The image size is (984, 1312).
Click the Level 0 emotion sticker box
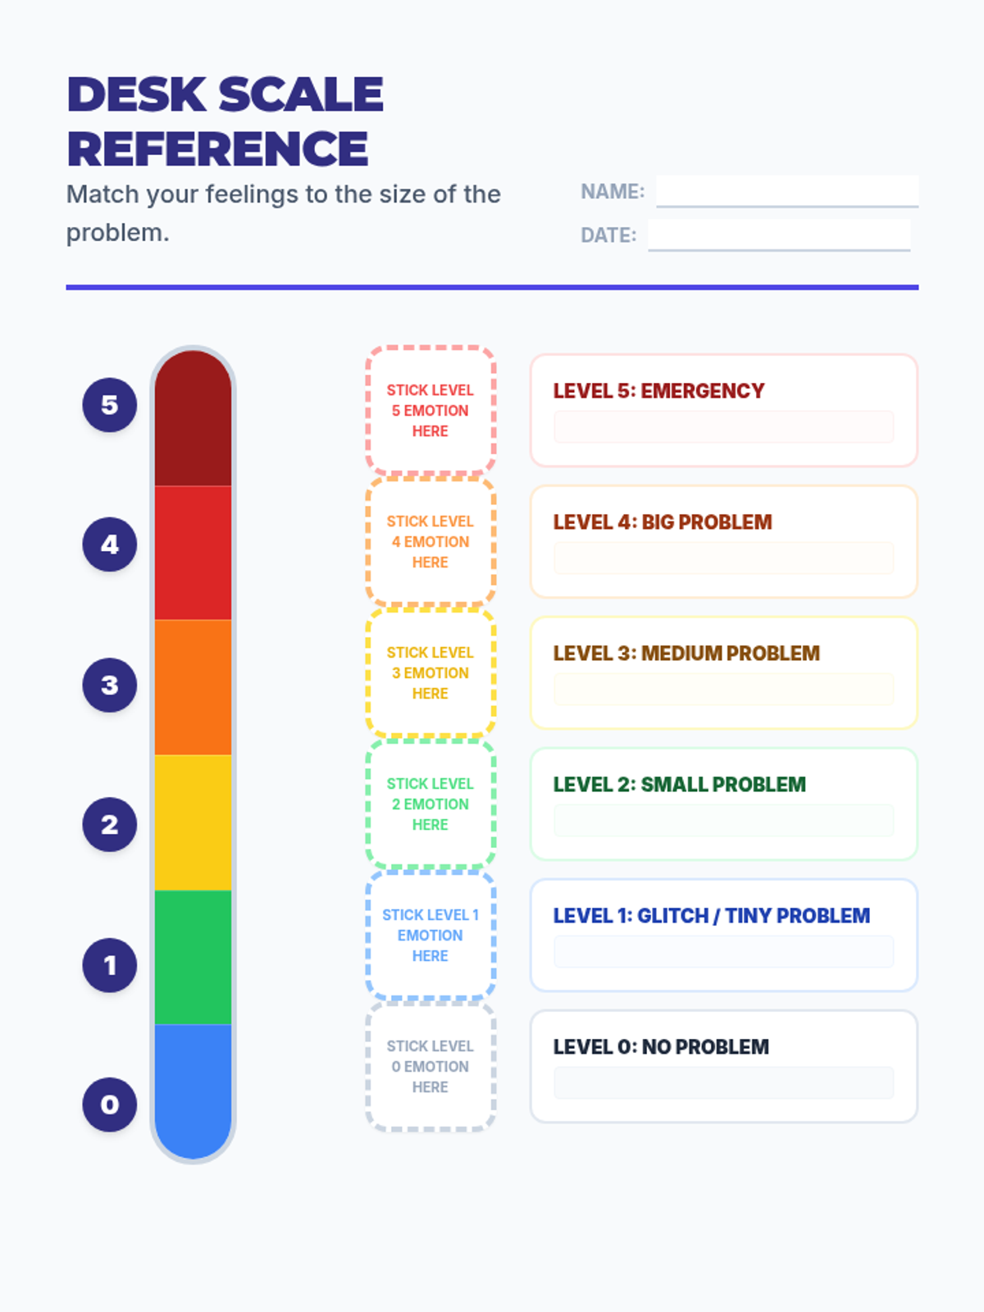tap(430, 1066)
